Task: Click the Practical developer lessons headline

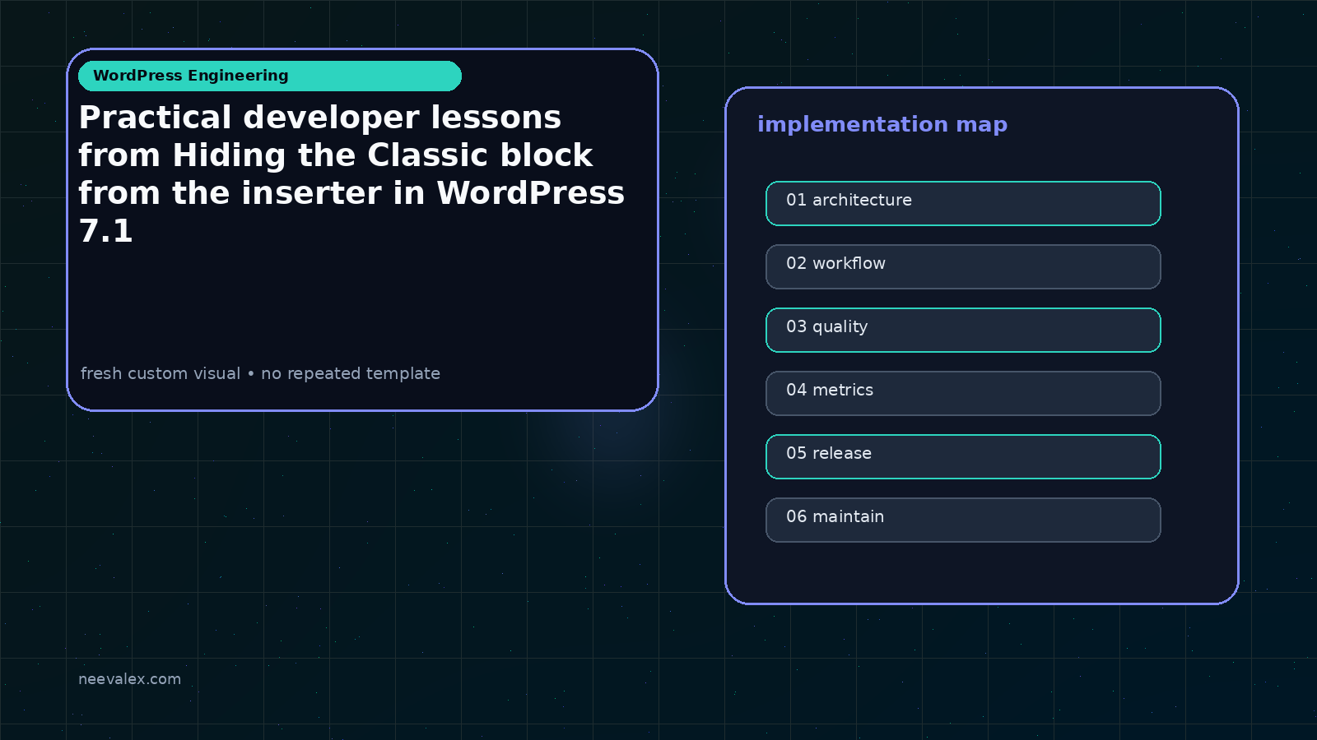Action: 351,173
